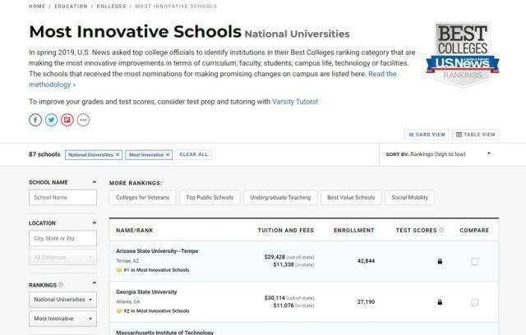Check compare box for Arizona State University

point(474,261)
